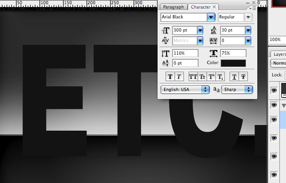Click the font size icon
This screenshot has width=286, height=183.
click(166, 30)
